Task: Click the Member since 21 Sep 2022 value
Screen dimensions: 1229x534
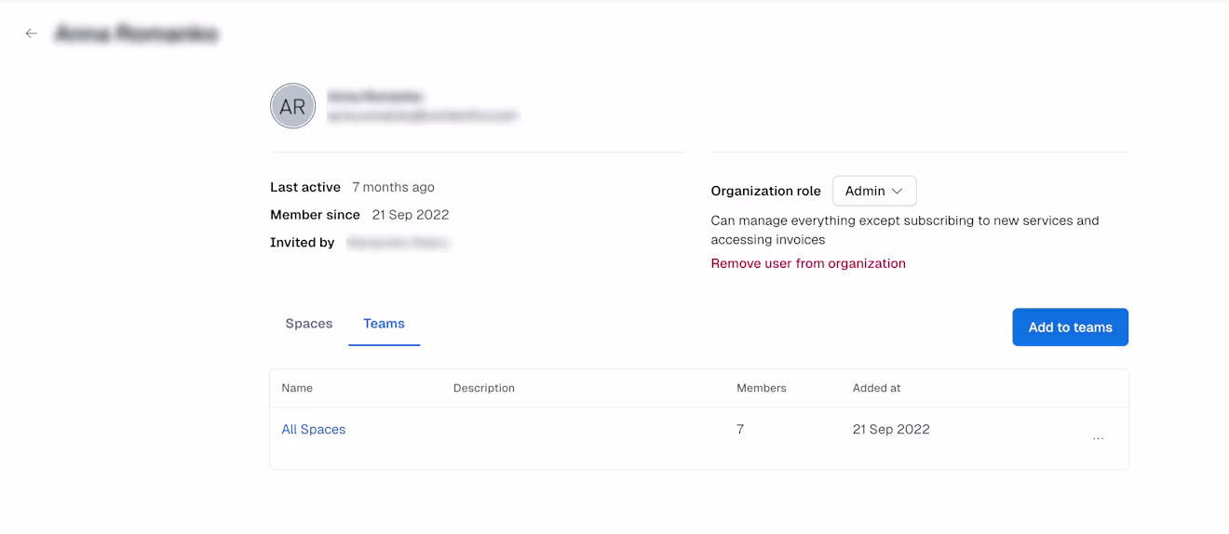Action: point(411,215)
